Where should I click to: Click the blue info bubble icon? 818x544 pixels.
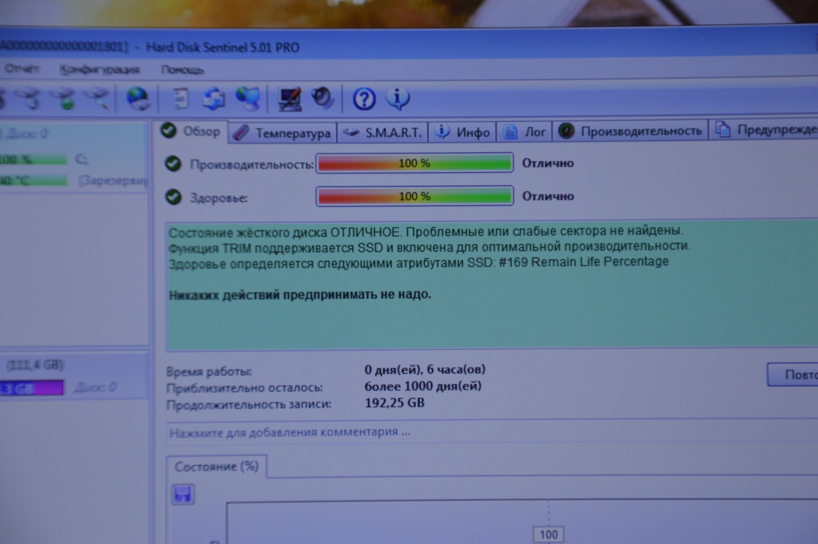coord(398,98)
